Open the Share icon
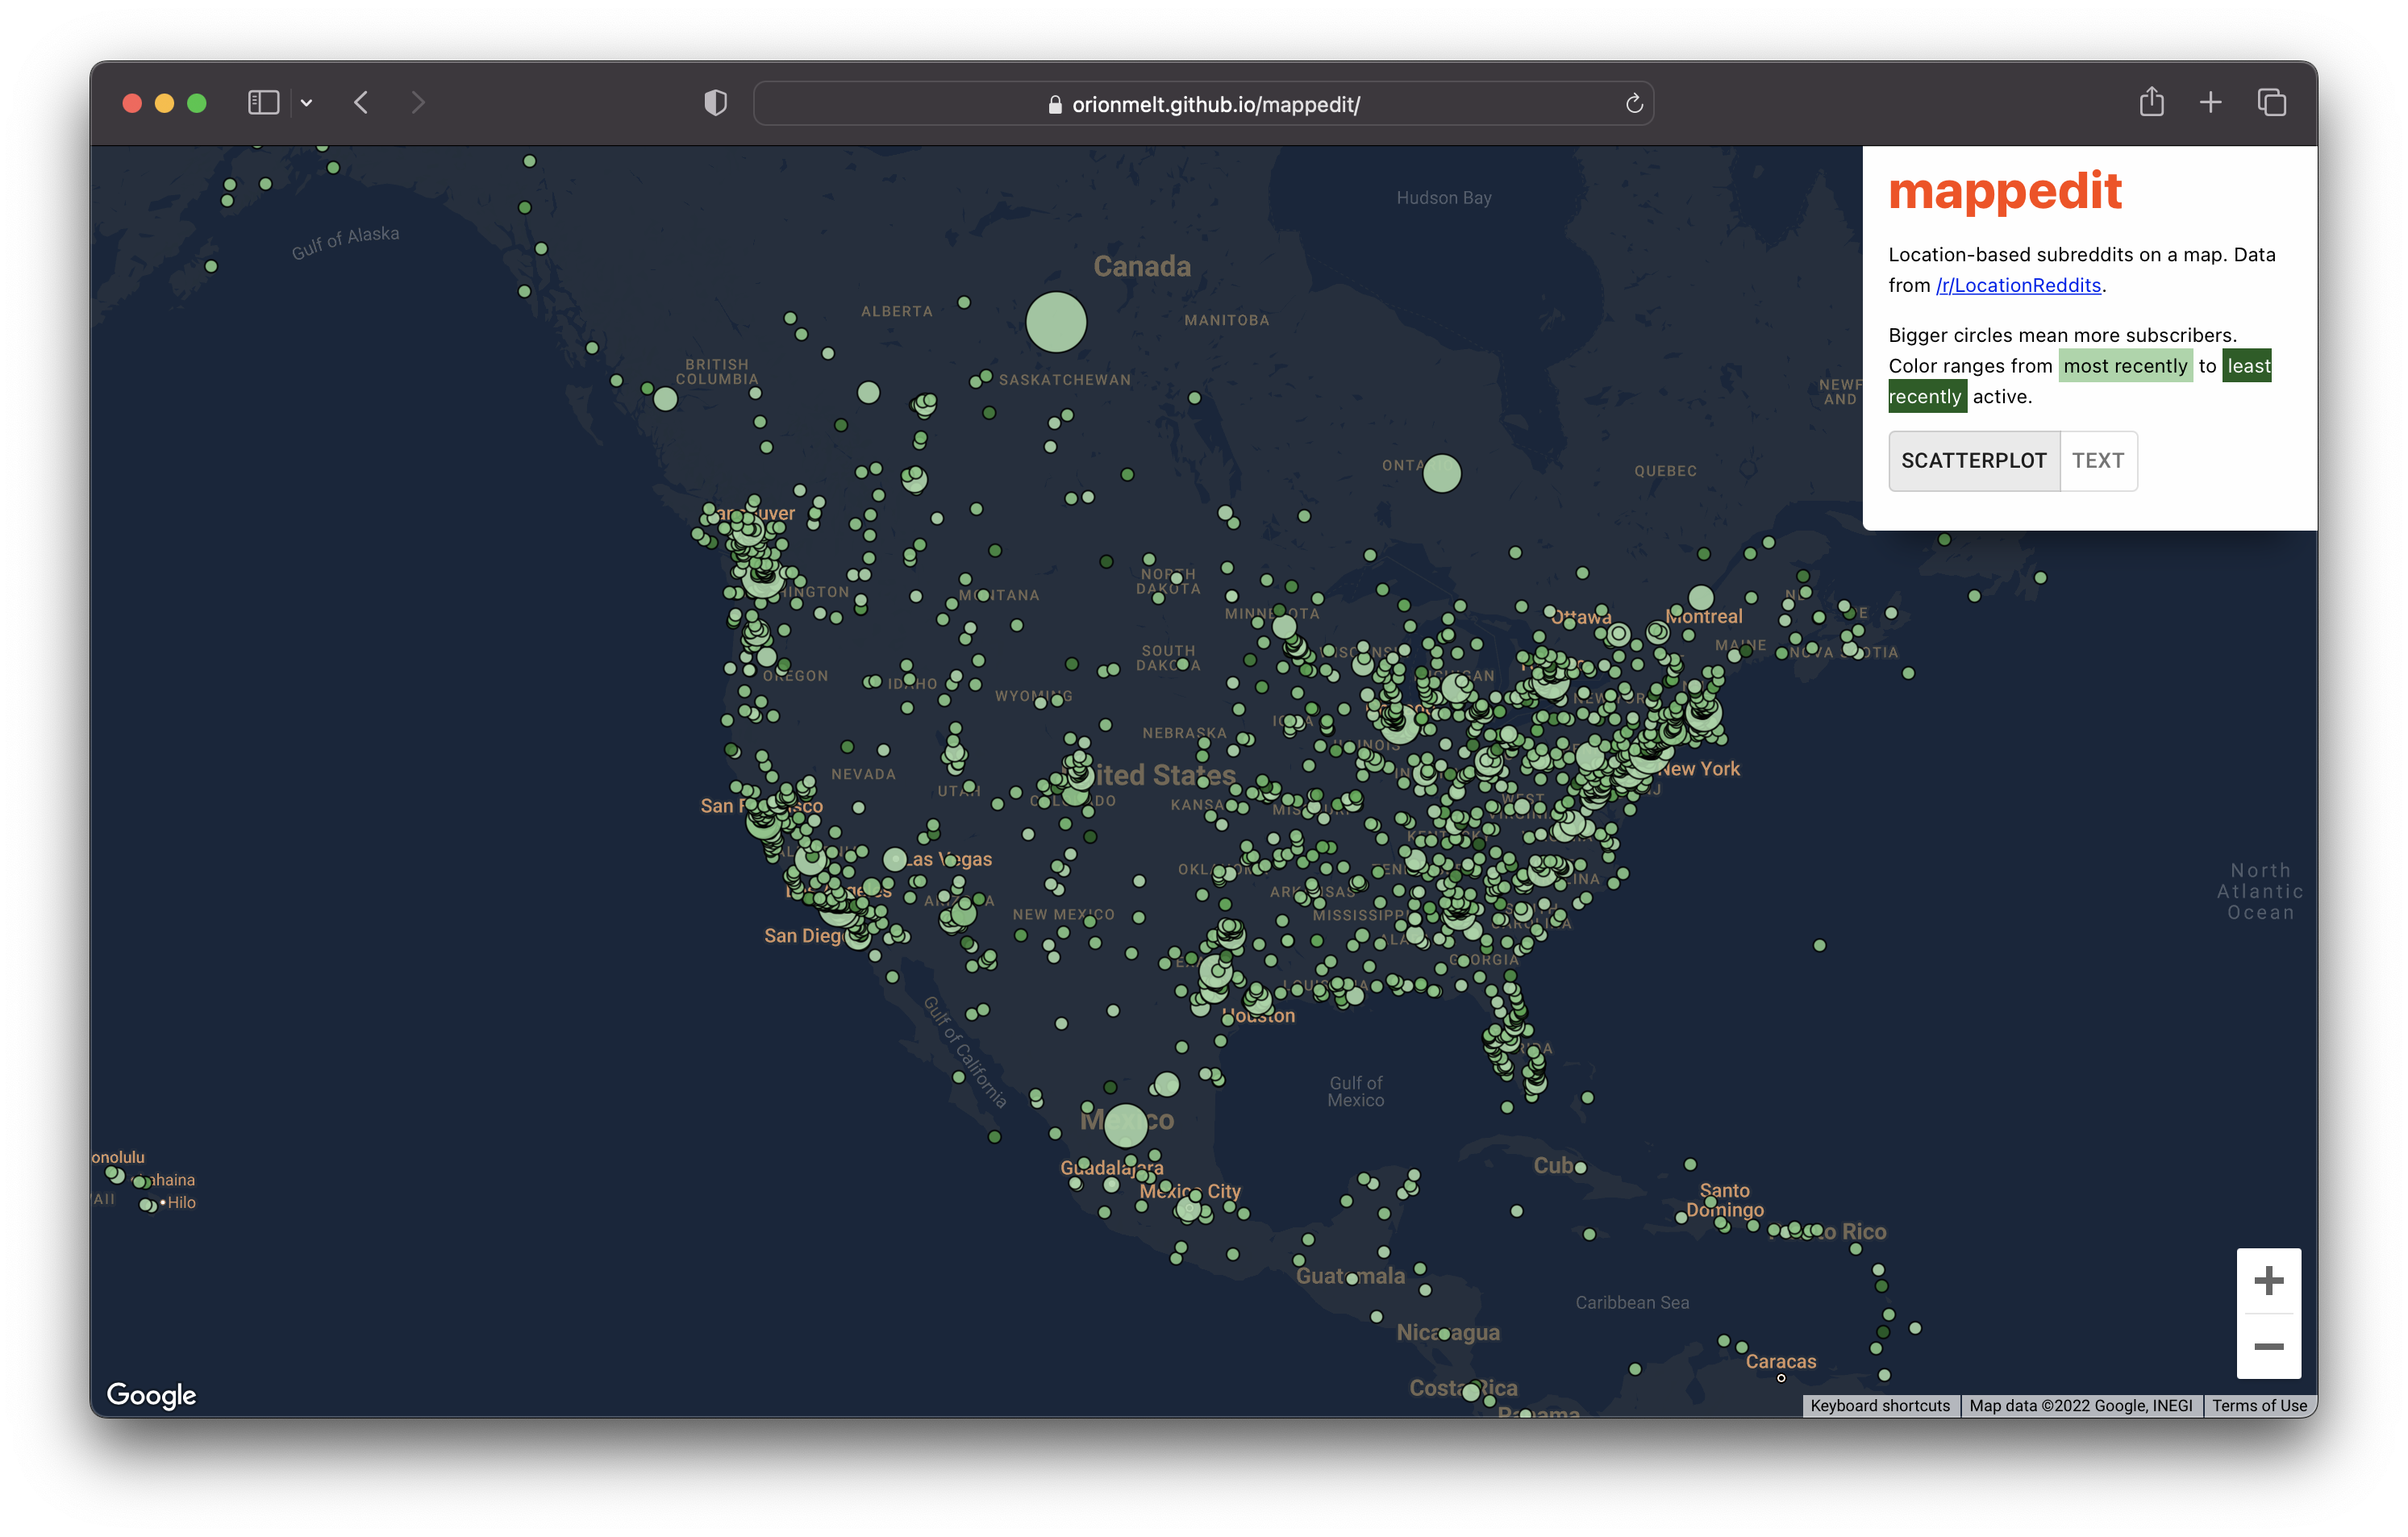 pos(2151,102)
